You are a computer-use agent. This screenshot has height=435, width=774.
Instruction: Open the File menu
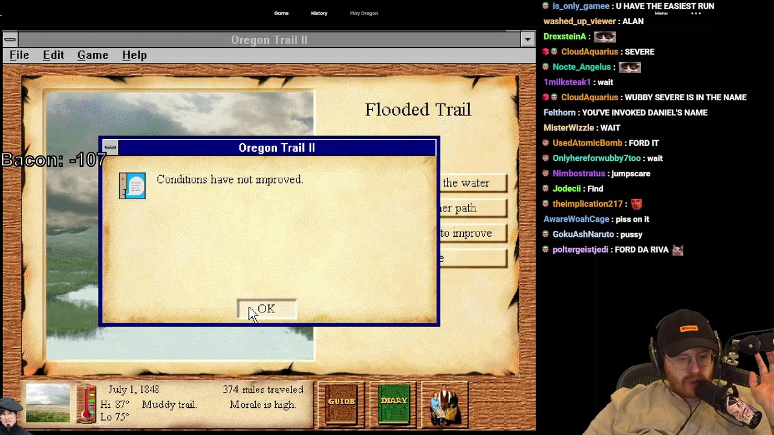tap(19, 55)
